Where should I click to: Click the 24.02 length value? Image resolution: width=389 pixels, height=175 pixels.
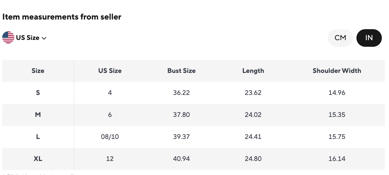[253, 115]
